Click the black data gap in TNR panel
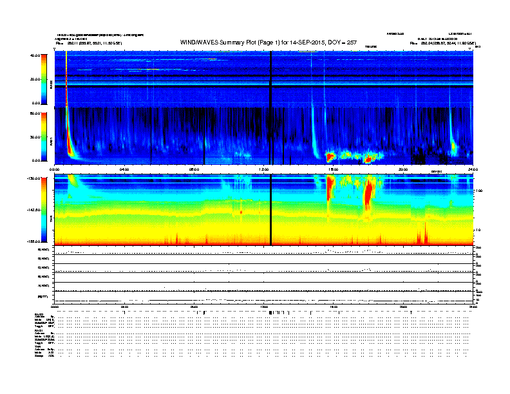Image resolution: width=510 pixels, height=394 pixels. click(270, 209)
